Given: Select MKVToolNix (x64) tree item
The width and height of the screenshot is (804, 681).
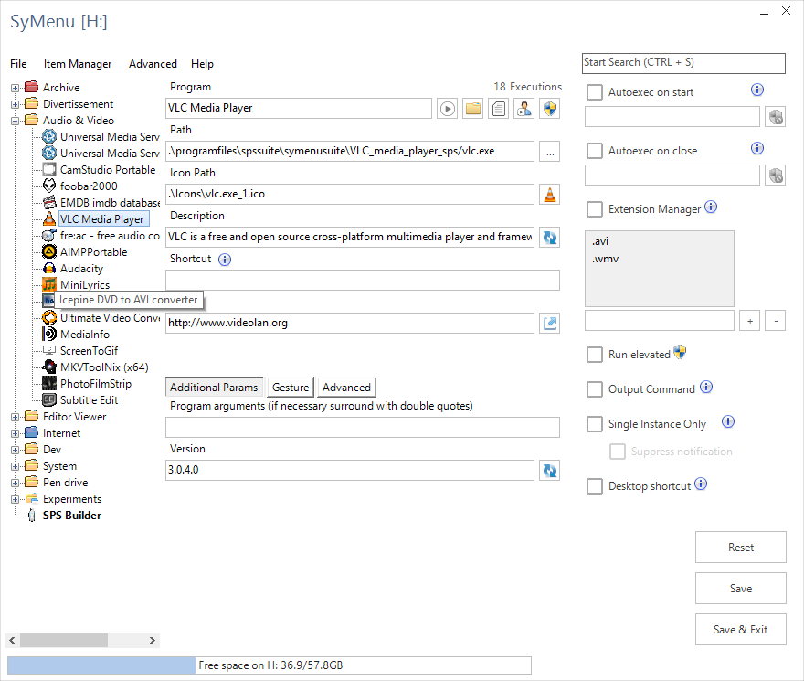Looking at the screenshot, I should point(104,367).
